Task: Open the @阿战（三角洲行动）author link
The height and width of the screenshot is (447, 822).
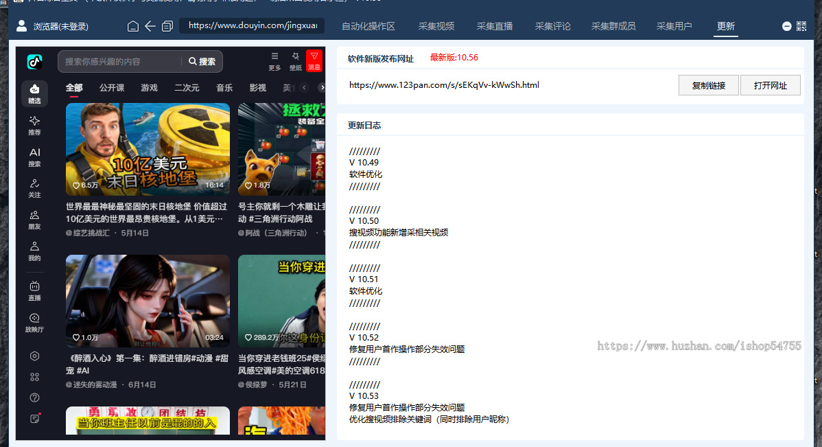Action: pyautogui.click(x=272, y=233)
